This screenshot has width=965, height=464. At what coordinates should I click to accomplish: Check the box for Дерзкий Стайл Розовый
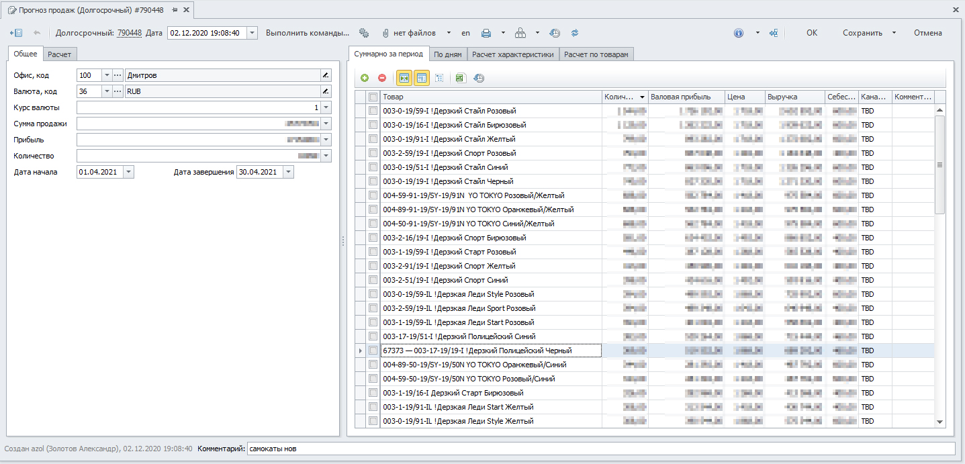click(373, 111)
